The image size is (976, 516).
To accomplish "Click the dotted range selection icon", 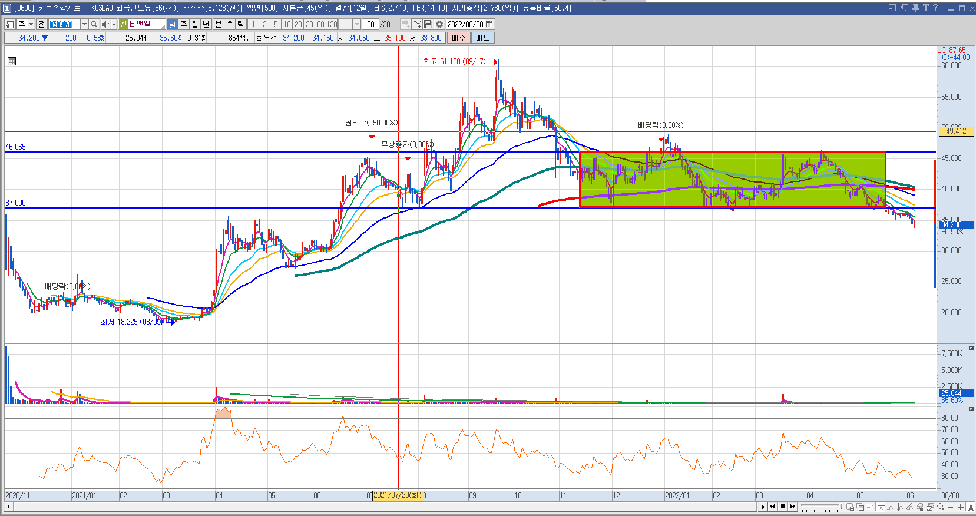I will coord(871,507).
